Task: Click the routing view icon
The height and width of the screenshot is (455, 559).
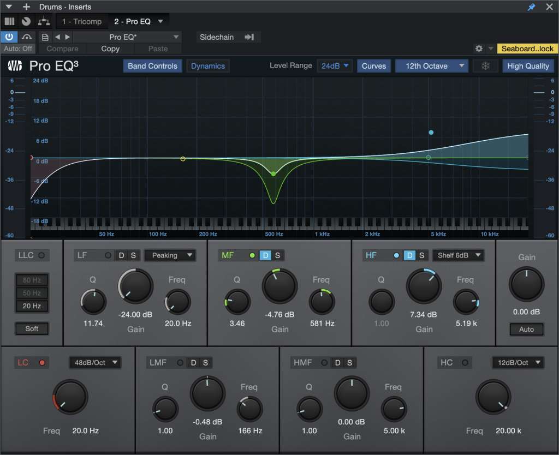Action: coord(44,21)
